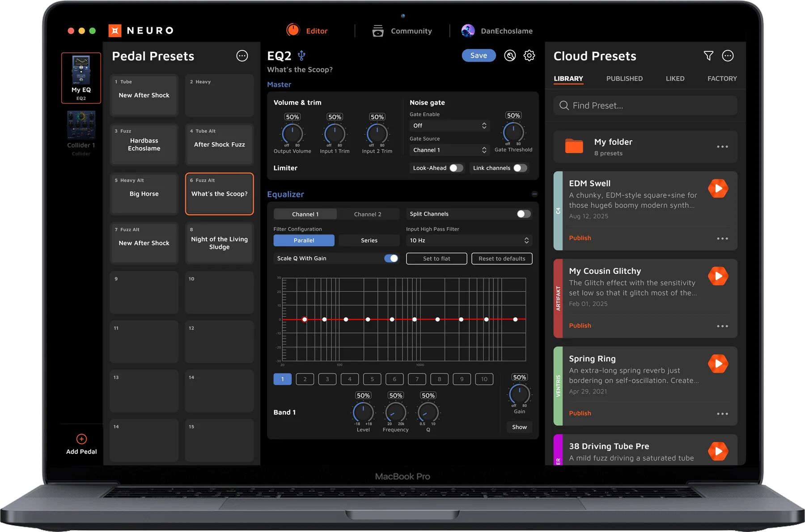Viewport: 805px width, 532px height.
Task: Open EQ2 settings gear
Action: (530, 55)
